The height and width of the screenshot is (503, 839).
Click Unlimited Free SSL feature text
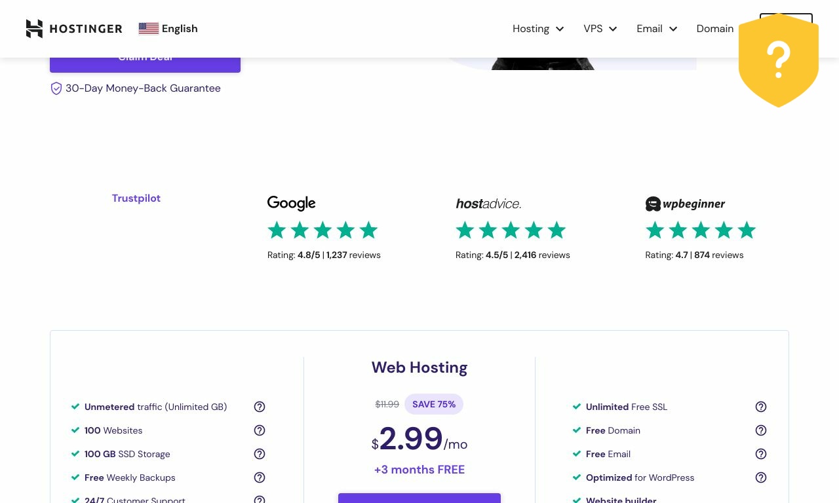coord(627,407)
